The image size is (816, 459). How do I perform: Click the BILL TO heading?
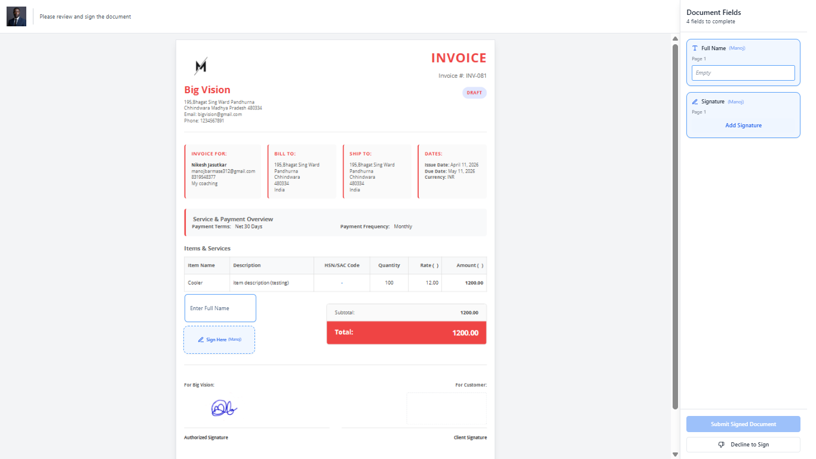(x=285, y=154)
